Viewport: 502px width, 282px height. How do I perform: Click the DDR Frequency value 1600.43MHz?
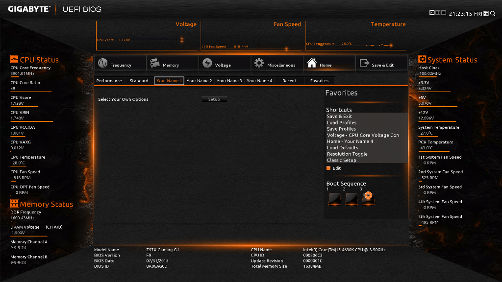pos(23,218)
